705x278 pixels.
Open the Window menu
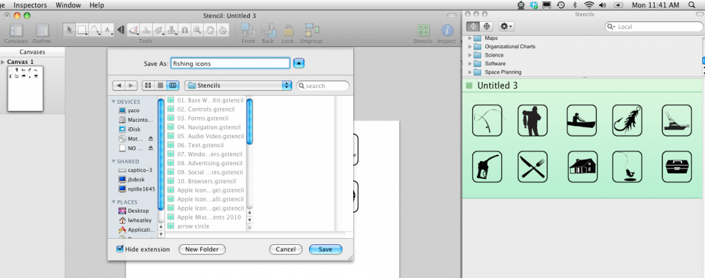[68, 5]
